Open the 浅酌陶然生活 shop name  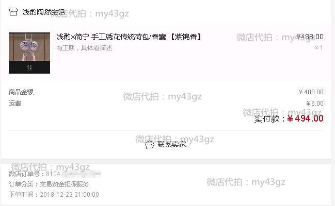coord(44,12)
